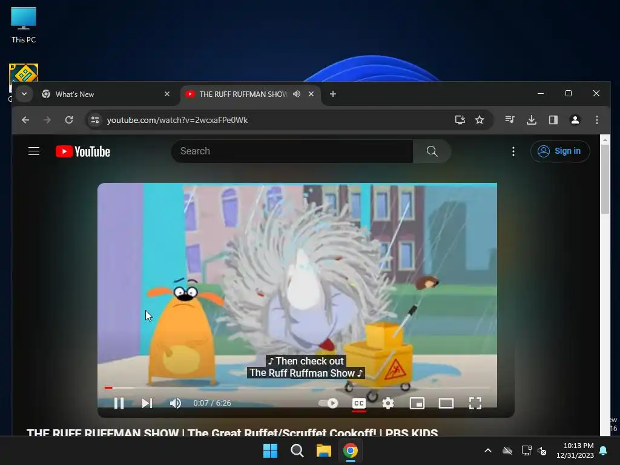The image size is (620, 465).
Task: Close the What's New tab
Action: [x=167, y=94]
